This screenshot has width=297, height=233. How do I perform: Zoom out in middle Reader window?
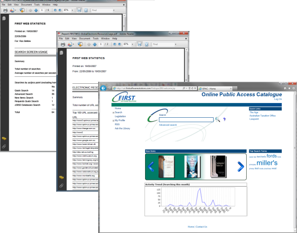pos(114,44)
